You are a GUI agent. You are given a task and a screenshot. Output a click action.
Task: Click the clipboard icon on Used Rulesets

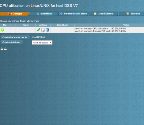[x=95, y=13]
